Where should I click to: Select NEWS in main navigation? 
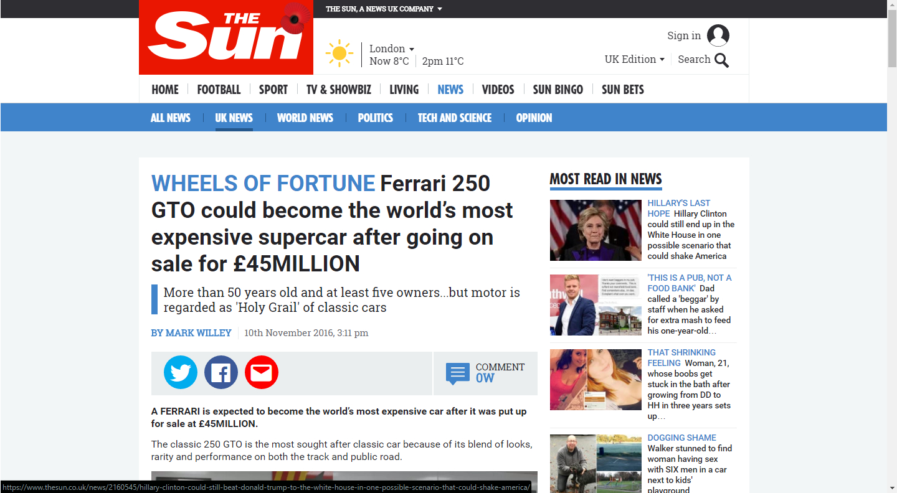[450, 90]
